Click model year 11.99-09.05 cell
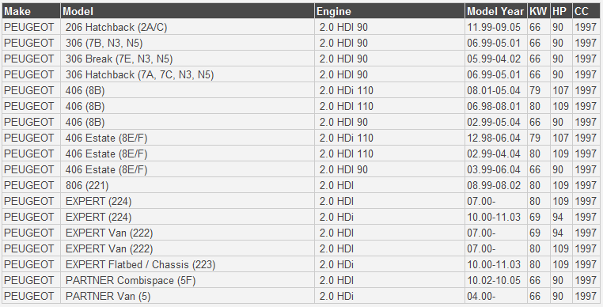603x307 pixels. click(496, 28)
